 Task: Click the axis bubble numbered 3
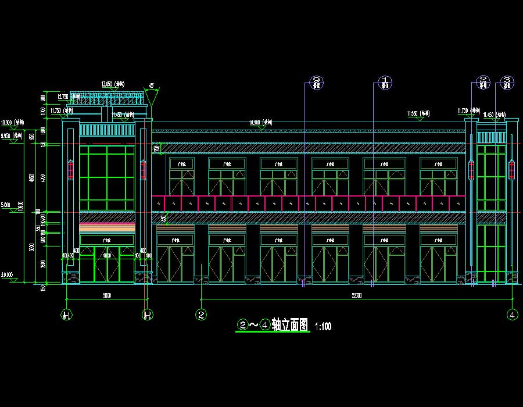[507, 83]
